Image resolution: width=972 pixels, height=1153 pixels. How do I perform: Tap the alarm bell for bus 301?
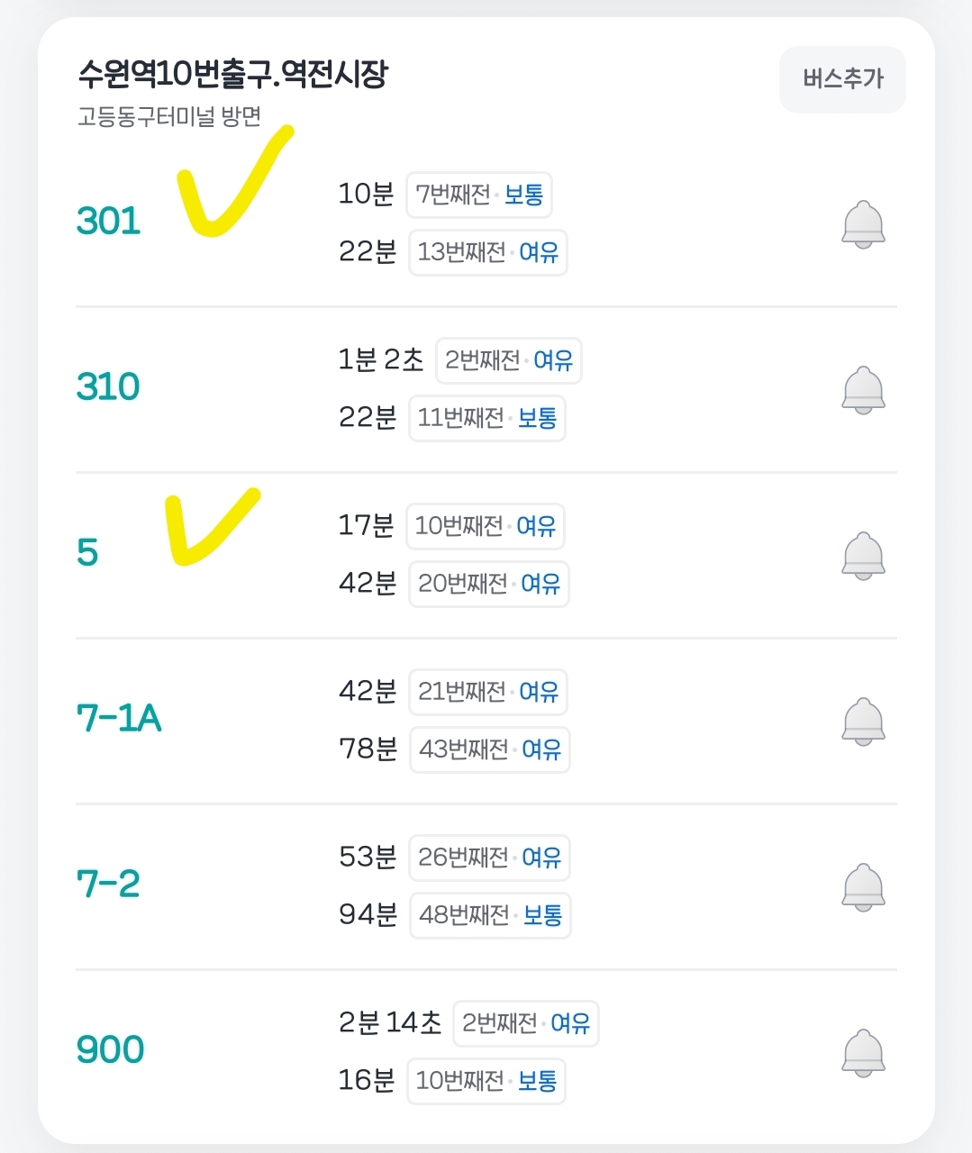(x=863, y=224)
